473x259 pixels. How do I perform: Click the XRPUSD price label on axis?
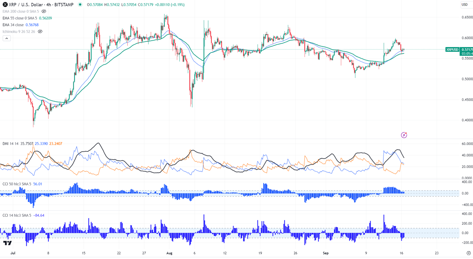click(452, 49)
